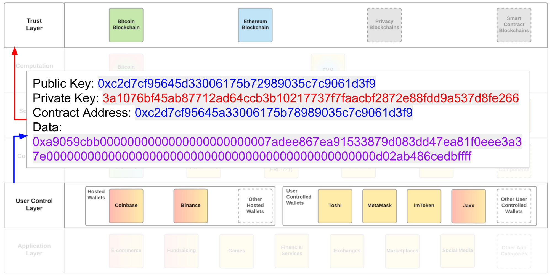Click the dashed Privacy Blockchains box

[384, 25]
